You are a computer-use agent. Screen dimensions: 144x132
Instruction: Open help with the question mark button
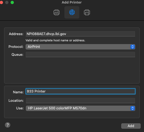point(8,125)
